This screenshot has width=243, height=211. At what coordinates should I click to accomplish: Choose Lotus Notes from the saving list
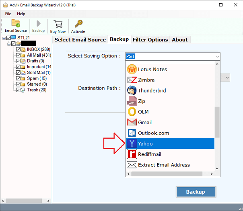pyautogui.click(x=170, y=70)
